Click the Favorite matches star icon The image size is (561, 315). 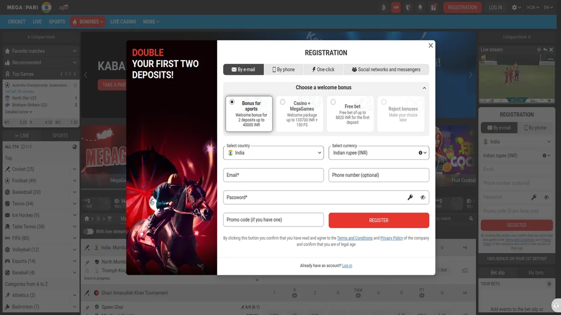pyautogui.click(x=8, y=51)
